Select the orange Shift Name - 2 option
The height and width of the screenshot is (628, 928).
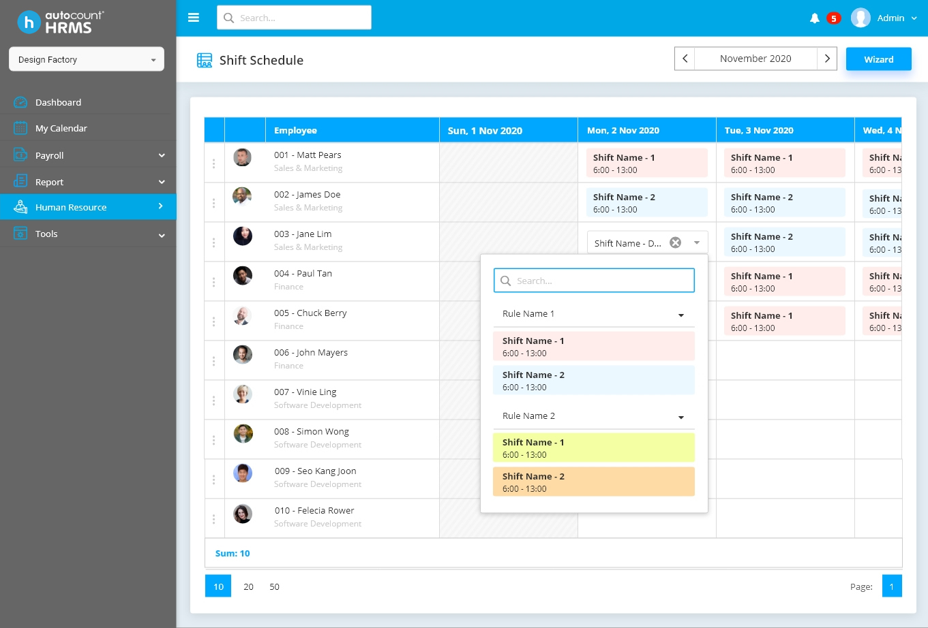click(x=594, y=482)
